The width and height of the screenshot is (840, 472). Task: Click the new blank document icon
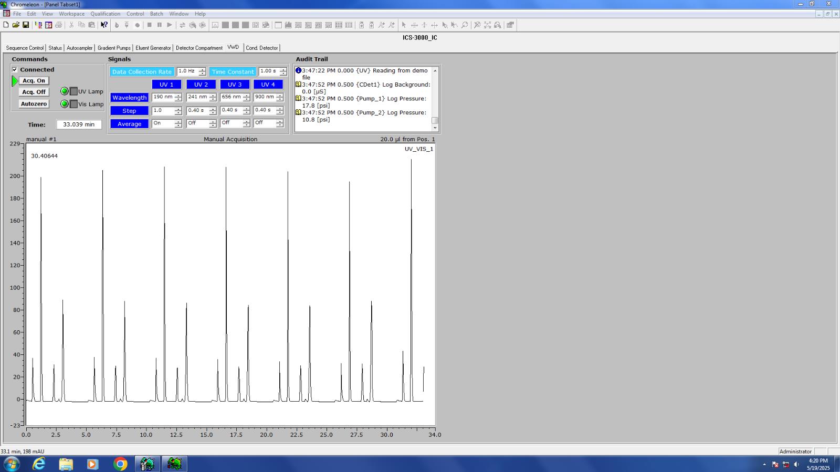(x=6, y=25)
